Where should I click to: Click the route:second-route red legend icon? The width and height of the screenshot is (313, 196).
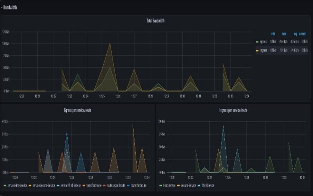105,186
